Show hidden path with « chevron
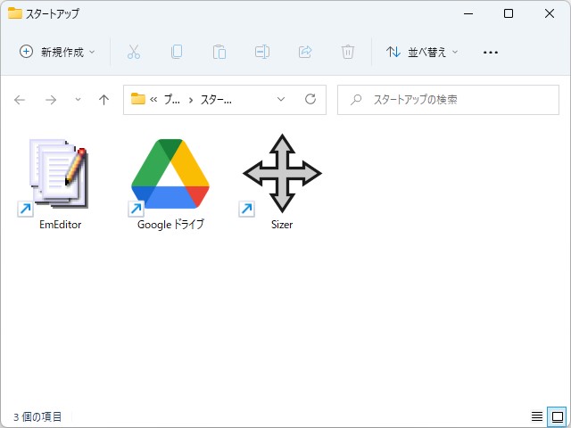 (153, 99)
